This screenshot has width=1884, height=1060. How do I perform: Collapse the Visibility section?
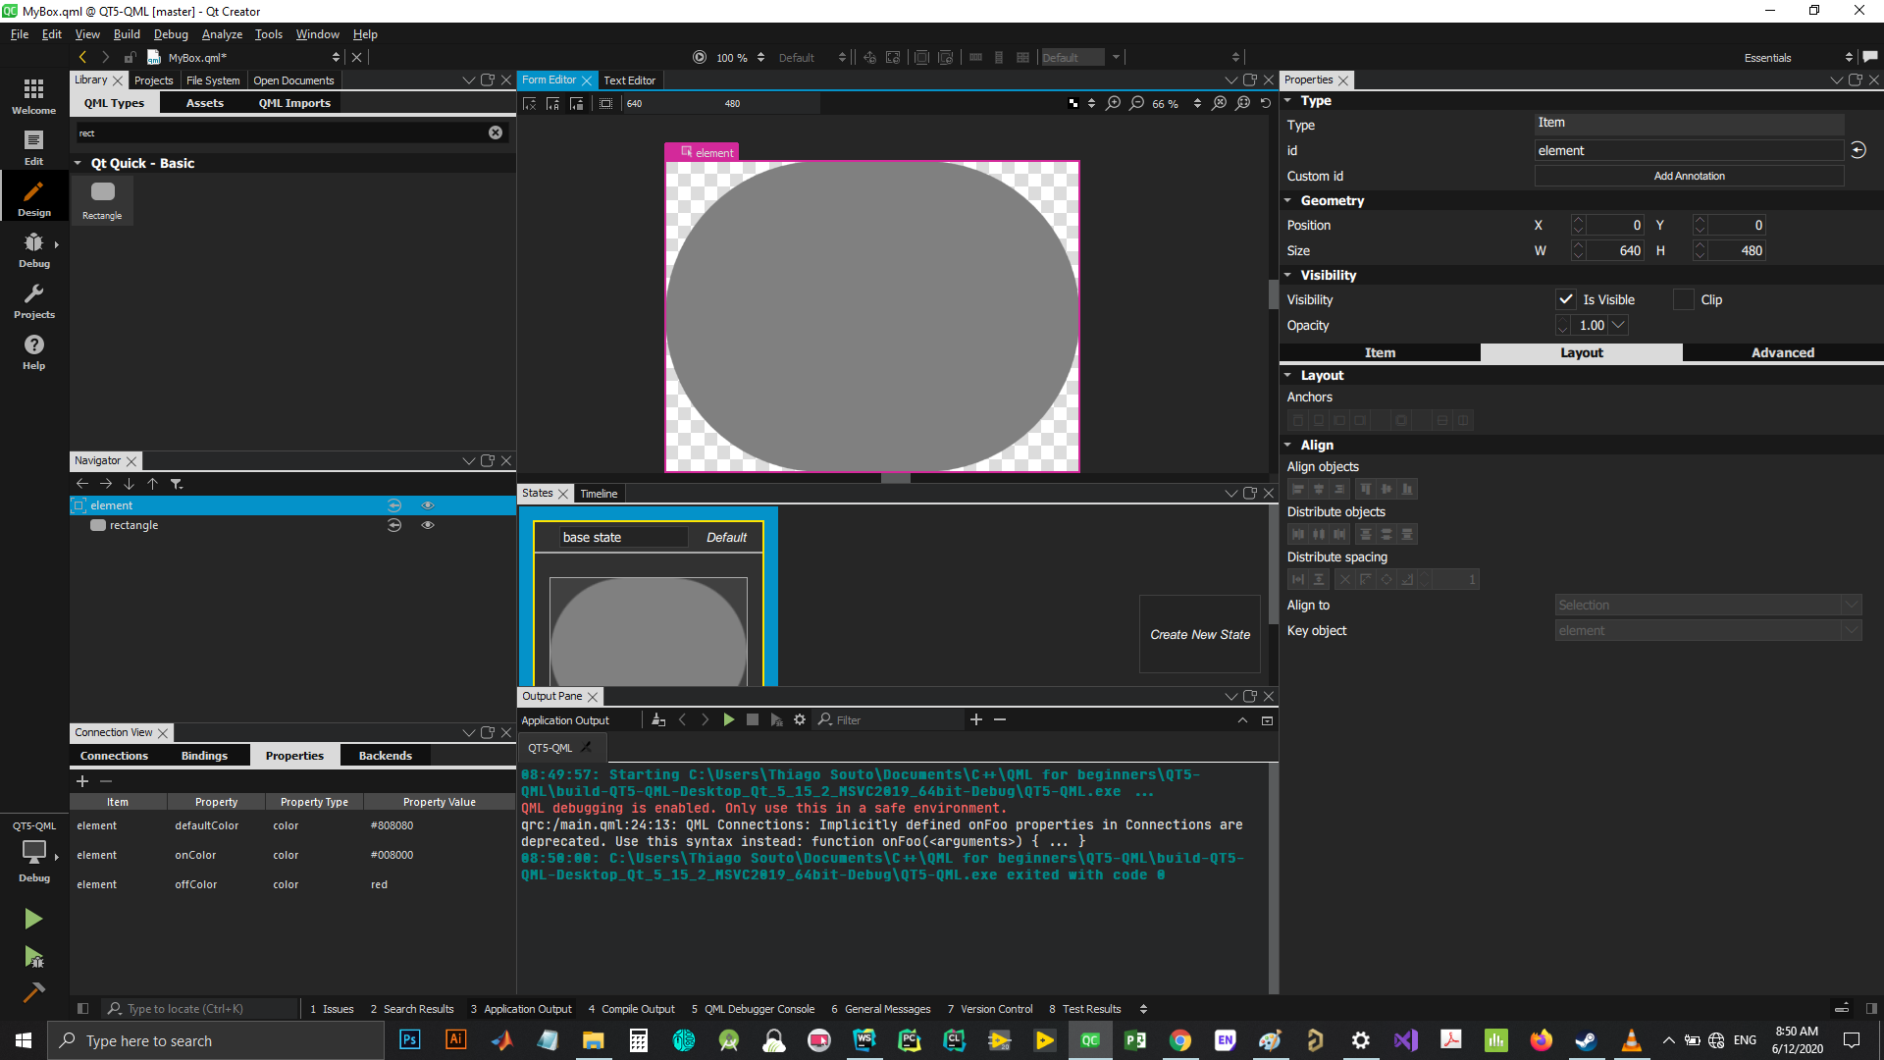(1288, 275)
